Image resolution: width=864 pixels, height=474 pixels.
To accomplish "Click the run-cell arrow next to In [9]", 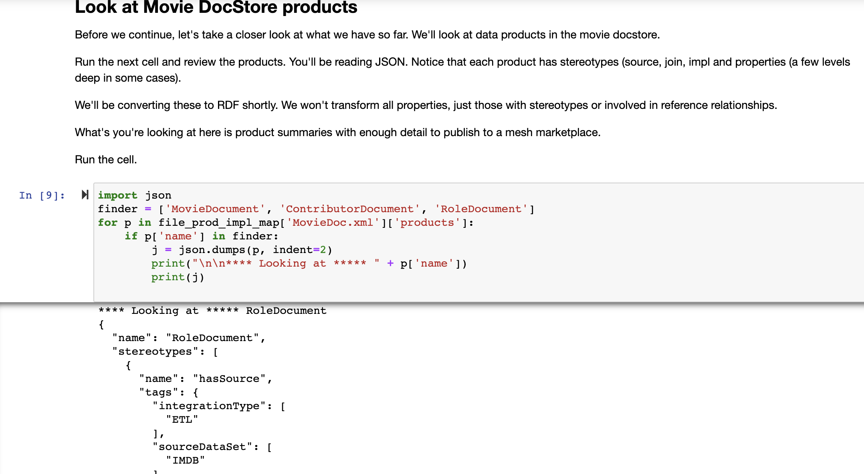I will (85, 195).
